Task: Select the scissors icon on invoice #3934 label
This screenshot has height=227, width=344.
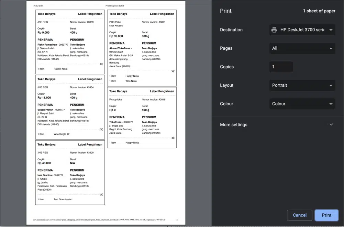Action: [101, 129]
